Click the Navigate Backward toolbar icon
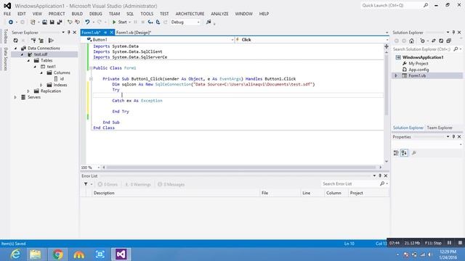Image resolution: width=465 pixels, height=261 pixels. (11, 22)
